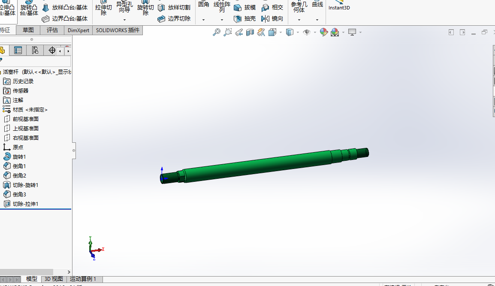Image resolution: width=495 pixels, height=286 pixels.
Task: Open the Hide/Show Items dropdown arrow
Action: pos(315,32)
